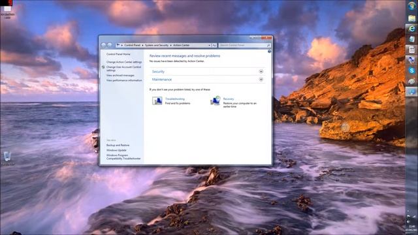
Task: Open dropdown arrow after Control Panel breadcrumb
Action: pos(142,45)
